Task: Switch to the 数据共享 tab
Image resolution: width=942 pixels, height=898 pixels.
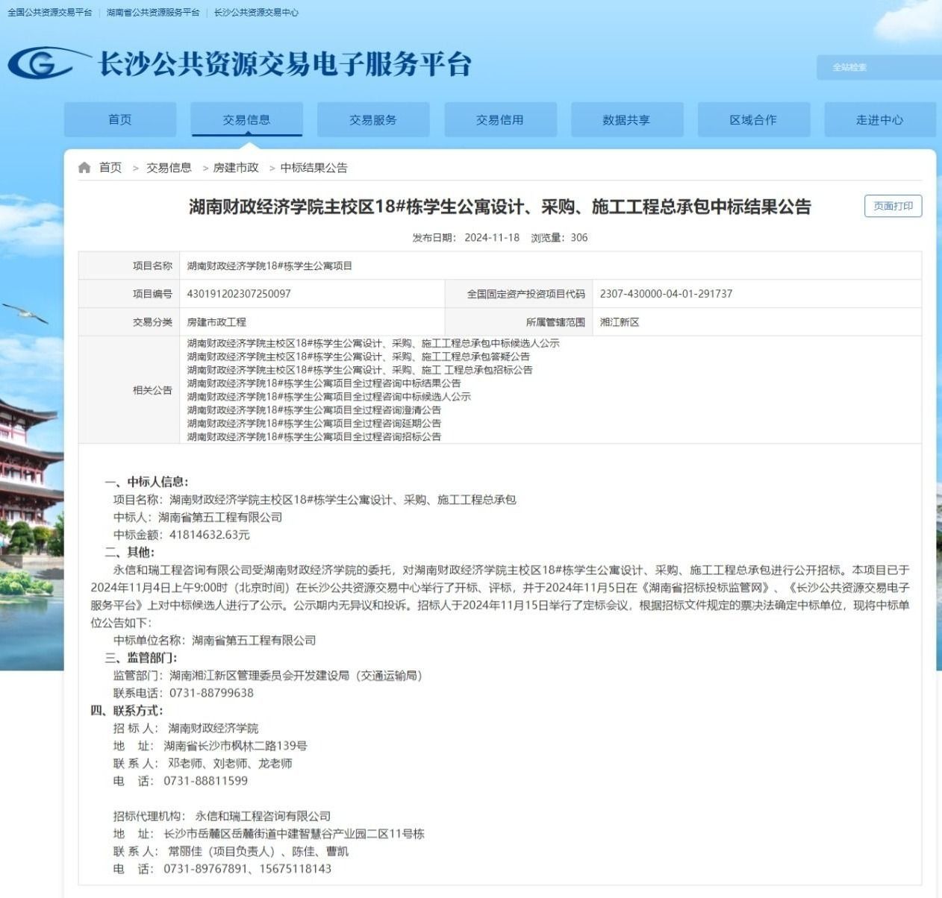Action: tap(626, 120)
